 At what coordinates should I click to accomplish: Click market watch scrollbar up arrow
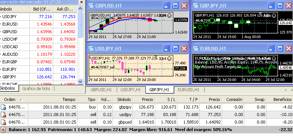pyautogui.click(x=80, y=8)
